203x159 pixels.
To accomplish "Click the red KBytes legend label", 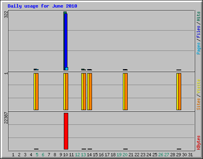I will pyautogui.click(x=199, y=143).
